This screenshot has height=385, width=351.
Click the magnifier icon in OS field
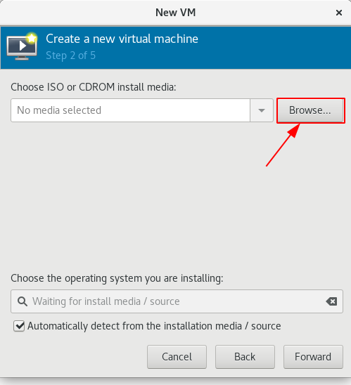[x=23, y=301]
